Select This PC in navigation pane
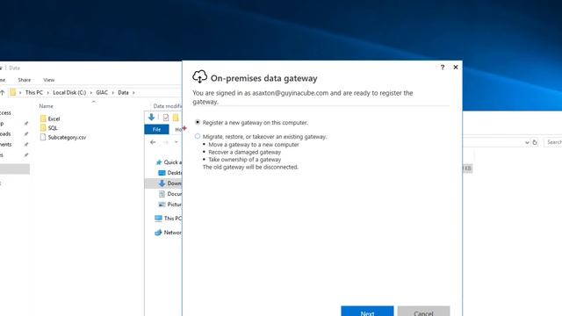The image size is (562, 316). [168, 219]
